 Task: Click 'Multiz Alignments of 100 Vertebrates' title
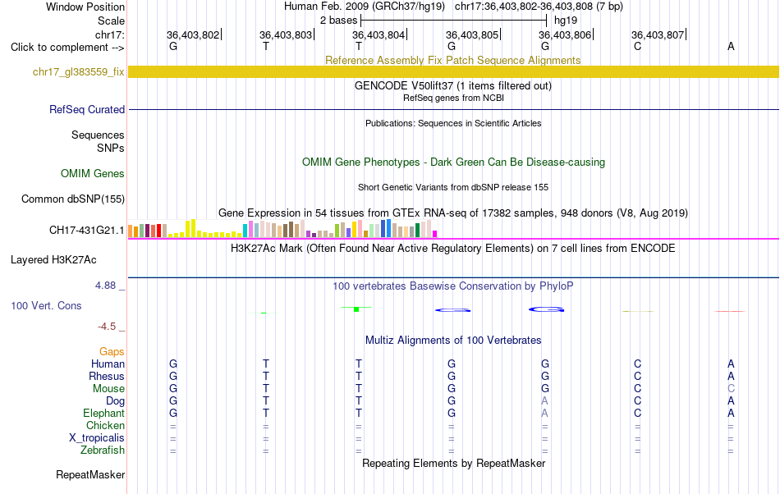click(453, 340)
